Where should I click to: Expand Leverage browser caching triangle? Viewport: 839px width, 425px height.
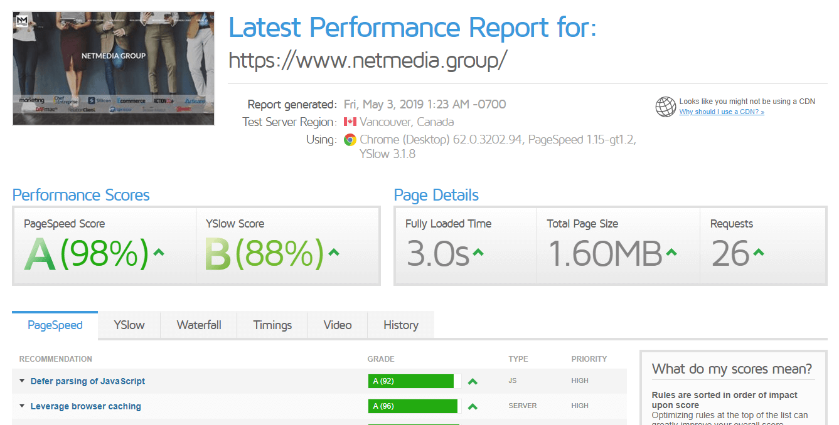click(x=22, y=406)
